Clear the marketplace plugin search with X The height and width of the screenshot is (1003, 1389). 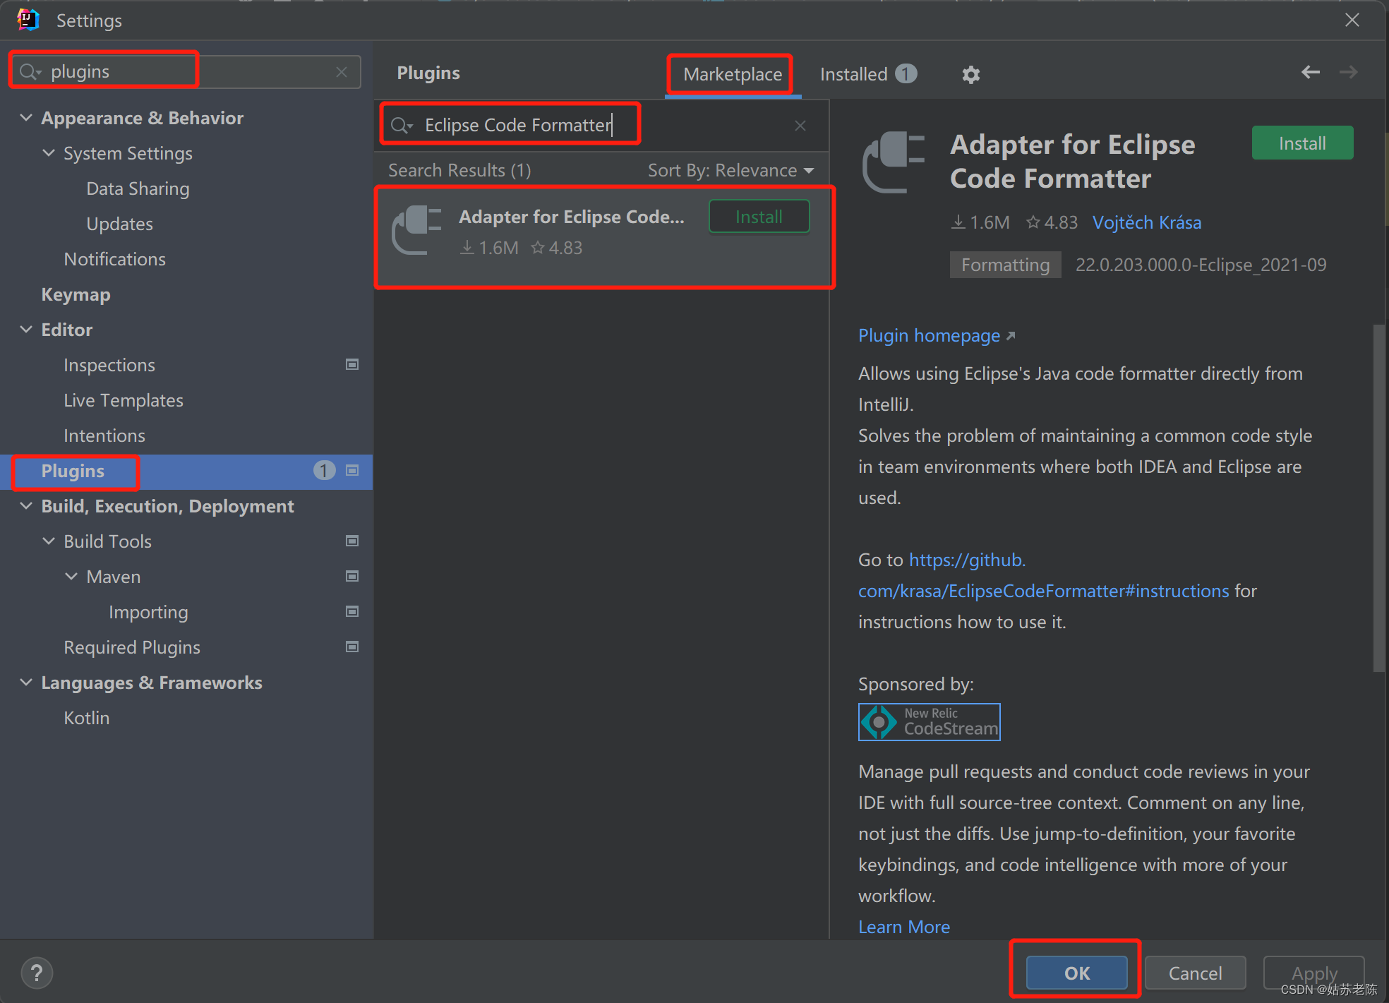point(800,125)
